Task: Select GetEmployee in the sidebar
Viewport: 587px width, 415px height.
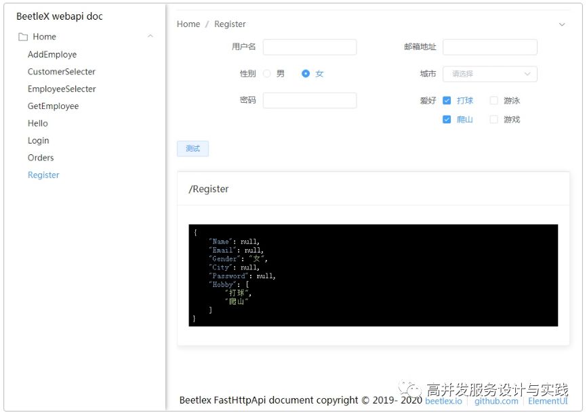Action: [x=54, y=106]
